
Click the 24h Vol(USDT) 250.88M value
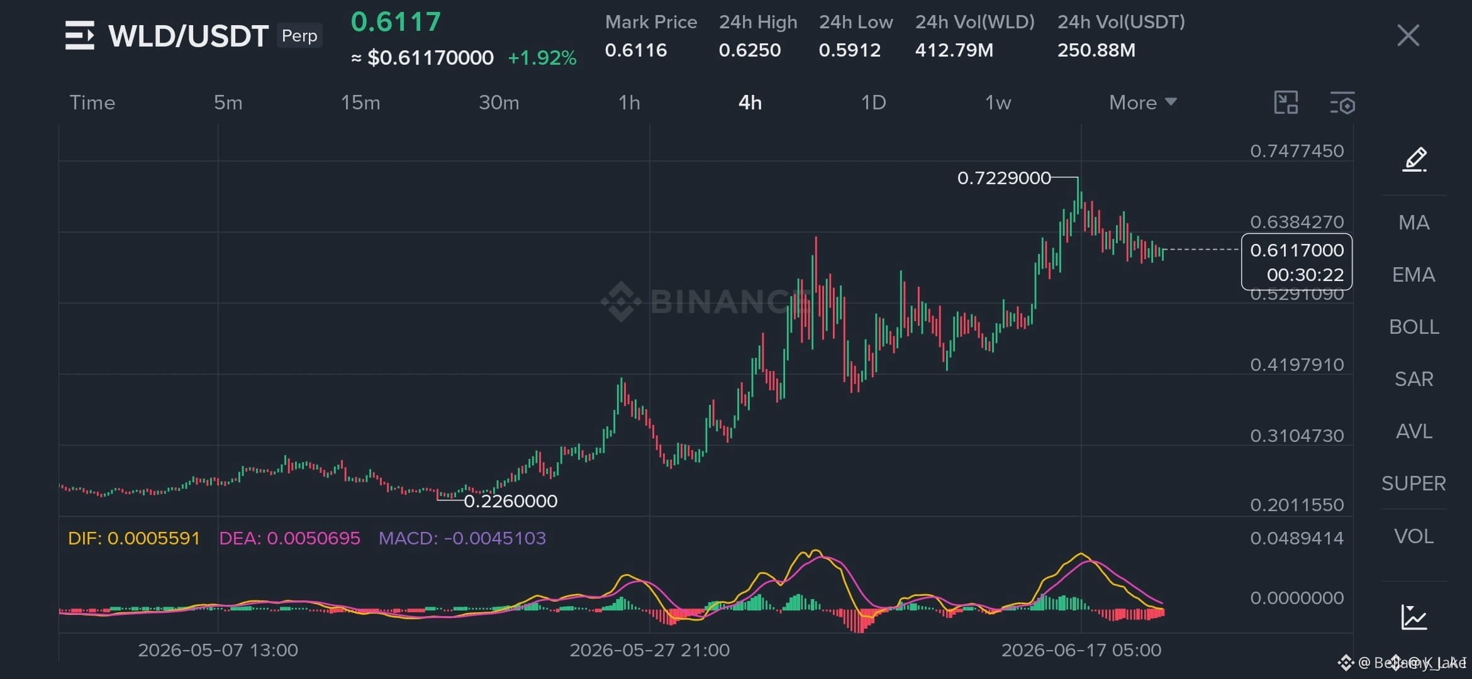tap(1096, 50)
